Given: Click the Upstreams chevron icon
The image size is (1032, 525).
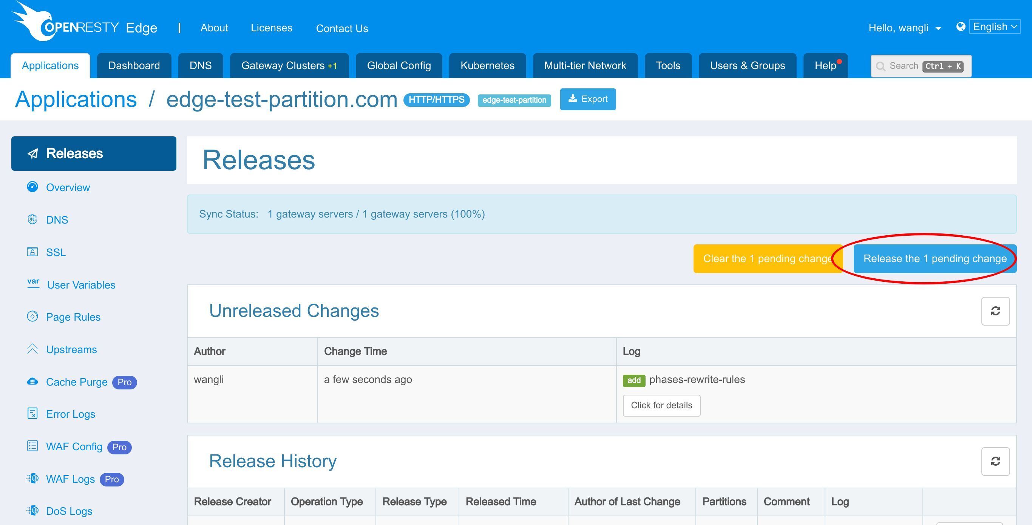Looking at the screenshot, I should tap(32, 349).
